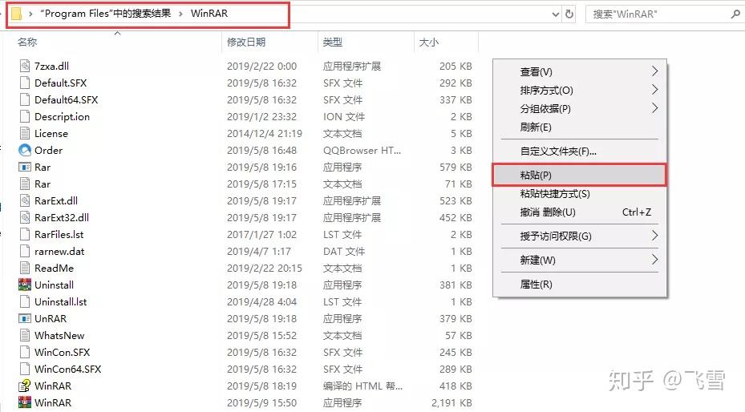The image size is (745, 412).
Task: Click the Default.SFX file icon
Action: 25,83
